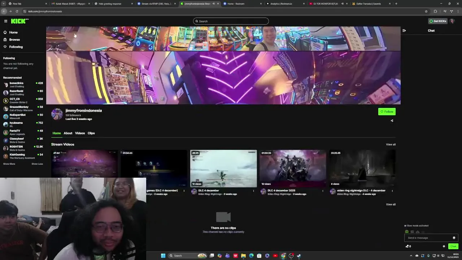Switch to the Videos tab
This screenshot has height=260, width=462.
80,133
